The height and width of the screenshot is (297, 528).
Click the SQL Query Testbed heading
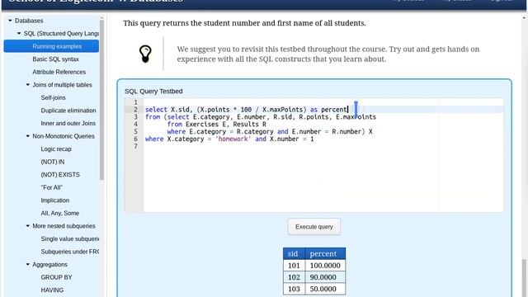(x=153, y=92)
